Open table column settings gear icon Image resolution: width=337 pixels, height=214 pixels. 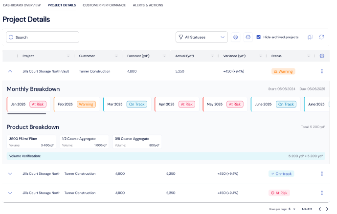(322, 56)
